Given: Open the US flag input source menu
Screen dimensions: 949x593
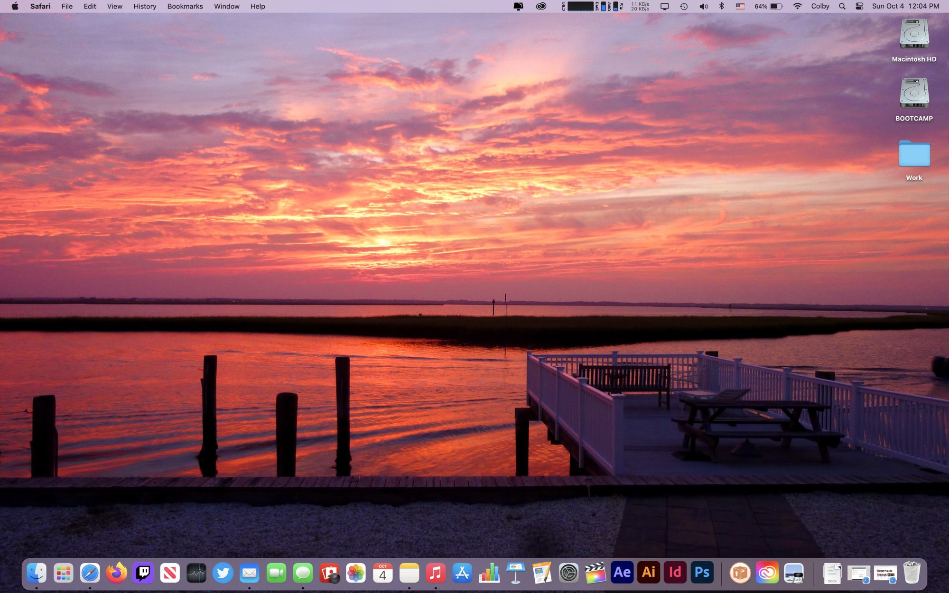Looking at the screenshot, I should tap(740, 6).
